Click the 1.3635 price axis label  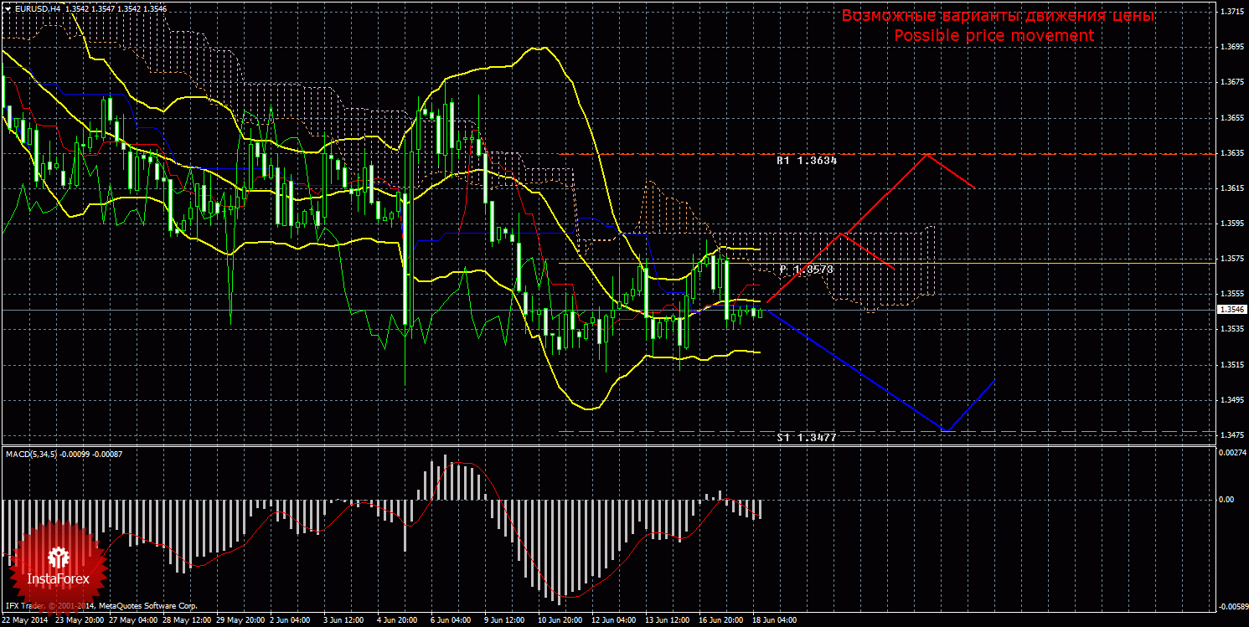click(x=1231, y=153)
